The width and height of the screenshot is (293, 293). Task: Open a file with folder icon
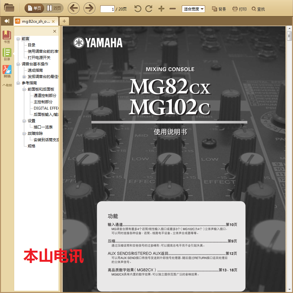coord(9,8)
